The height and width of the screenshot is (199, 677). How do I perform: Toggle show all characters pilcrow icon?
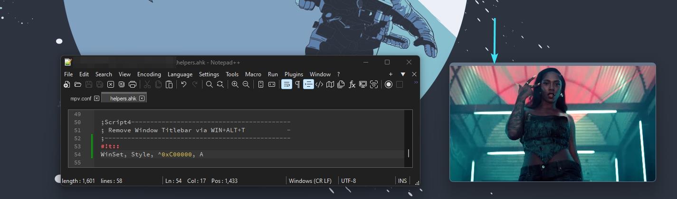click(297, 84)
